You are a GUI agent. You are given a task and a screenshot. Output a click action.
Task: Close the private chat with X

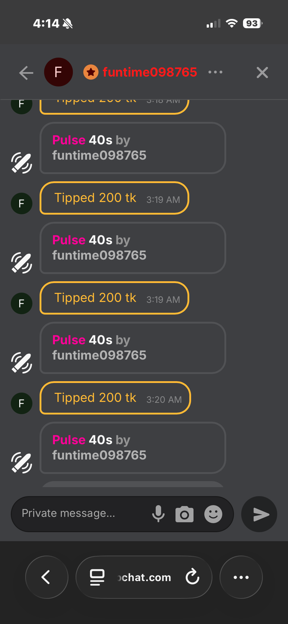262,73
